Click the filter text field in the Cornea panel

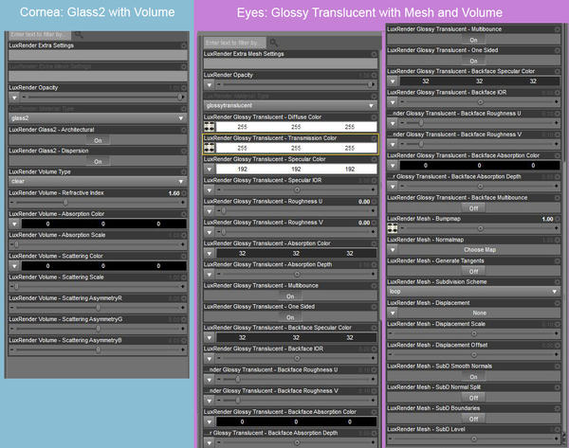coord(40,35)
